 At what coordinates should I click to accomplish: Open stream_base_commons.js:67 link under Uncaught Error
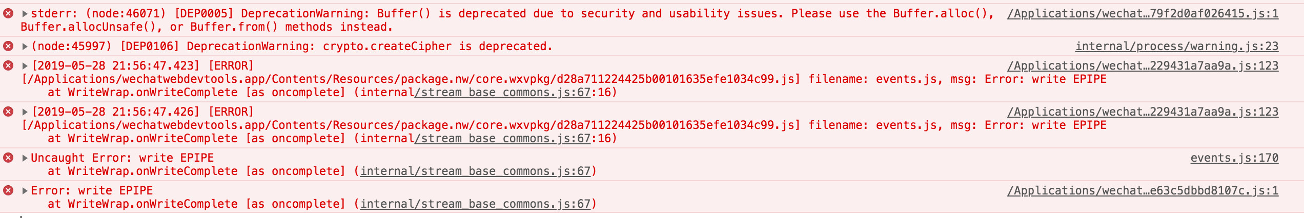point(475,171)
